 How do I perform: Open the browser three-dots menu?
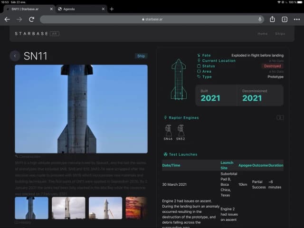tap(296, 19)
